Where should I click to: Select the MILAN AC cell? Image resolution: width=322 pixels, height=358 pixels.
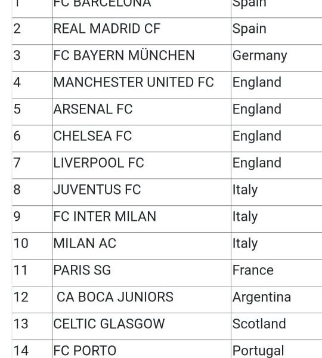pos(141,246)
